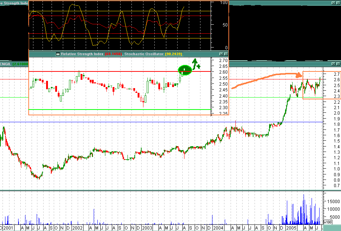Click the RSI value 69.1458 in the title

(113, 54)
